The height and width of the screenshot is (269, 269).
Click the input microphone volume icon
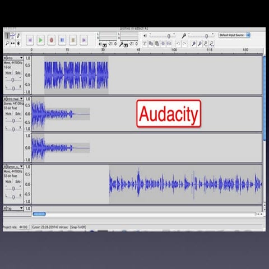[184, 35]
